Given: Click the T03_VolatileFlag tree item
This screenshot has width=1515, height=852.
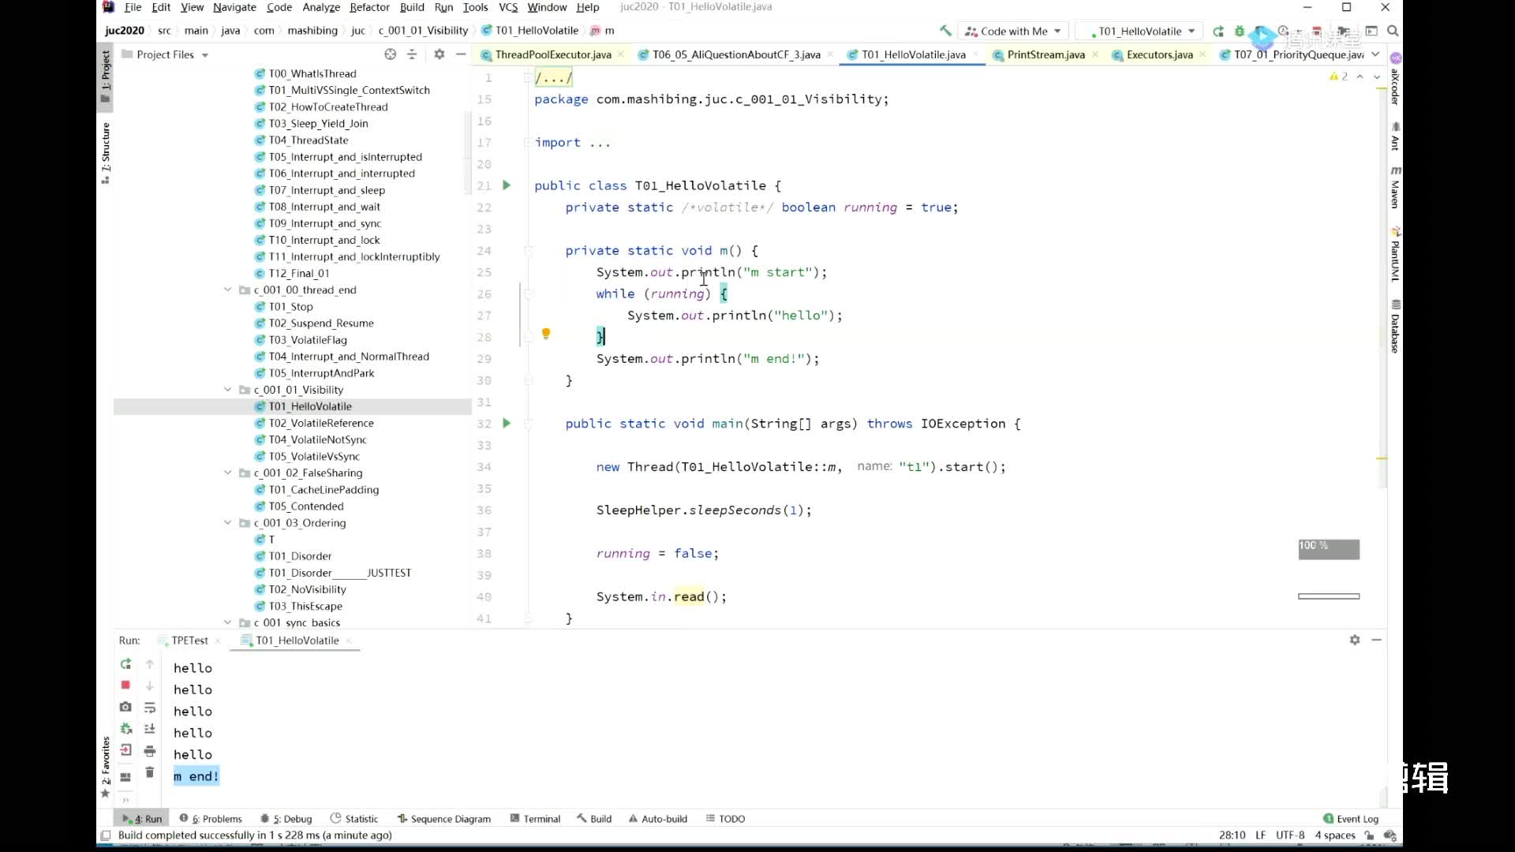Looking at the screenshot, I should (x=308, y=339).
